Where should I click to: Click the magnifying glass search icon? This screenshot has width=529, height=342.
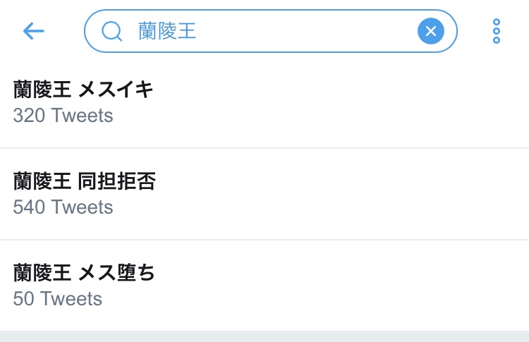(x=111, y=31)
